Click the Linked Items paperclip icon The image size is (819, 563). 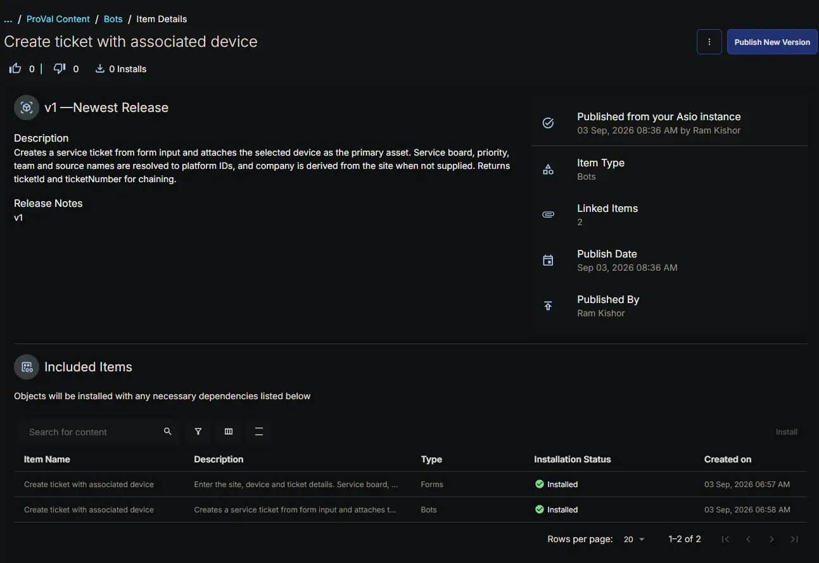point(549,215)
